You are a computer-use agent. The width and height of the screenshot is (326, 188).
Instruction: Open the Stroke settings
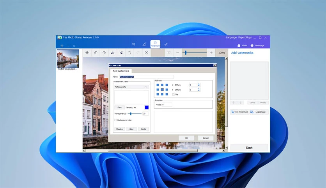143,129
